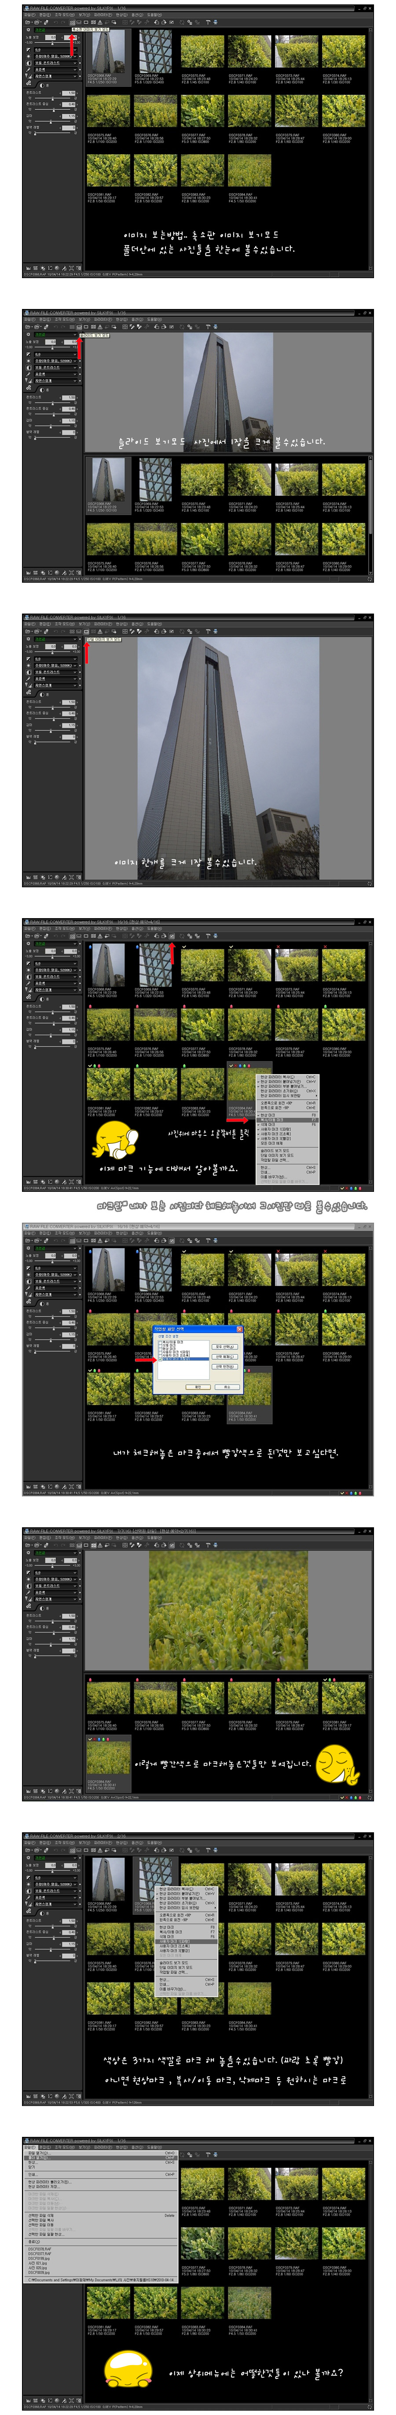Open 도움말(H) menu in the 축소판 thumbnail-mode screenshot

tap(154, 15)
